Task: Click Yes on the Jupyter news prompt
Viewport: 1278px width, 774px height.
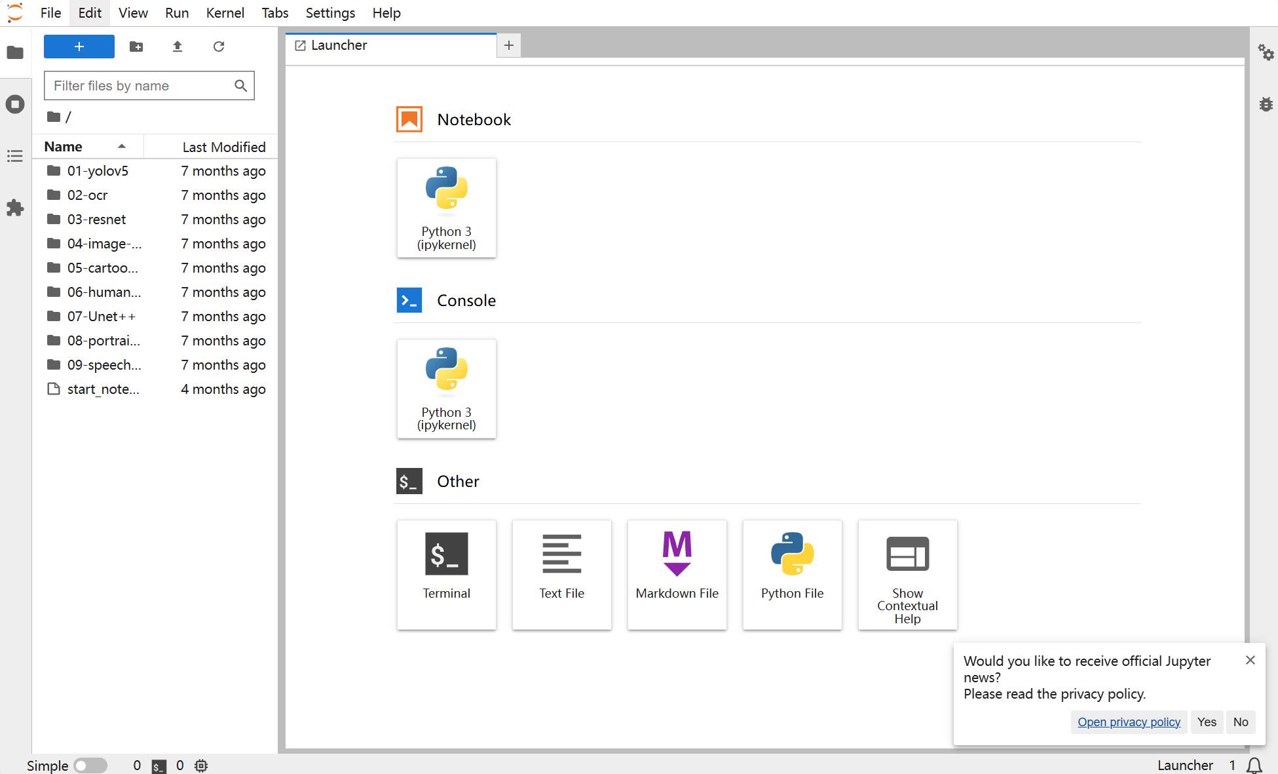Action: pos(1207,722)
